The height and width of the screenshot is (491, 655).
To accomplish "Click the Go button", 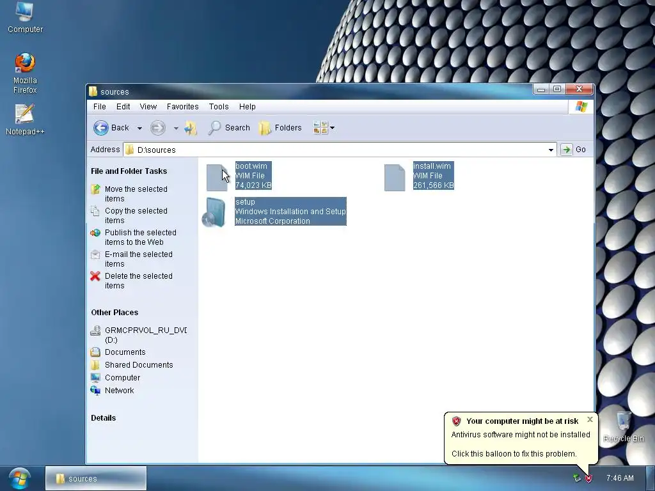I will point(574,150).
